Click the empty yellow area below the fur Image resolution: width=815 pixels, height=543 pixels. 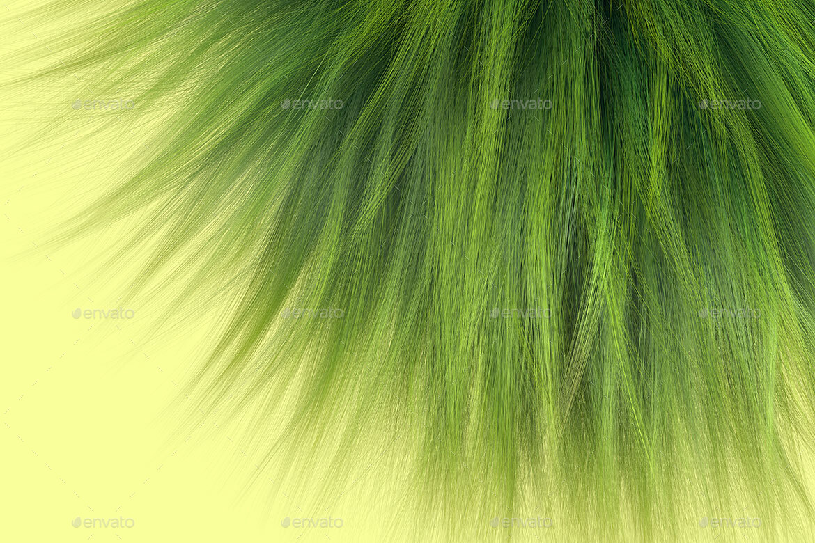pos(104,452)
